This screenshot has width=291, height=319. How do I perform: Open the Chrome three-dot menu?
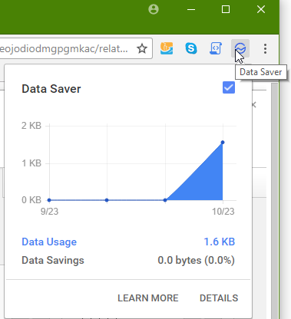(x=265, y=48)
